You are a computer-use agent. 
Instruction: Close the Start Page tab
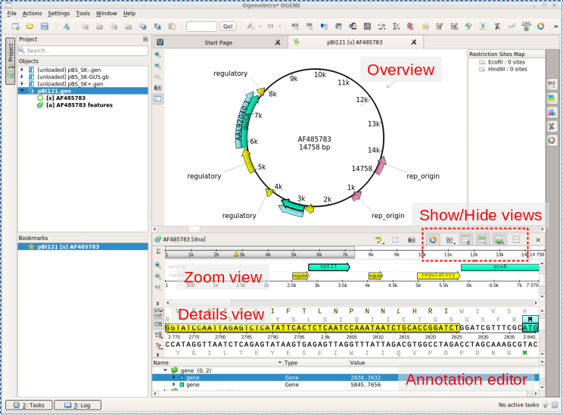(x=278, y=42)
